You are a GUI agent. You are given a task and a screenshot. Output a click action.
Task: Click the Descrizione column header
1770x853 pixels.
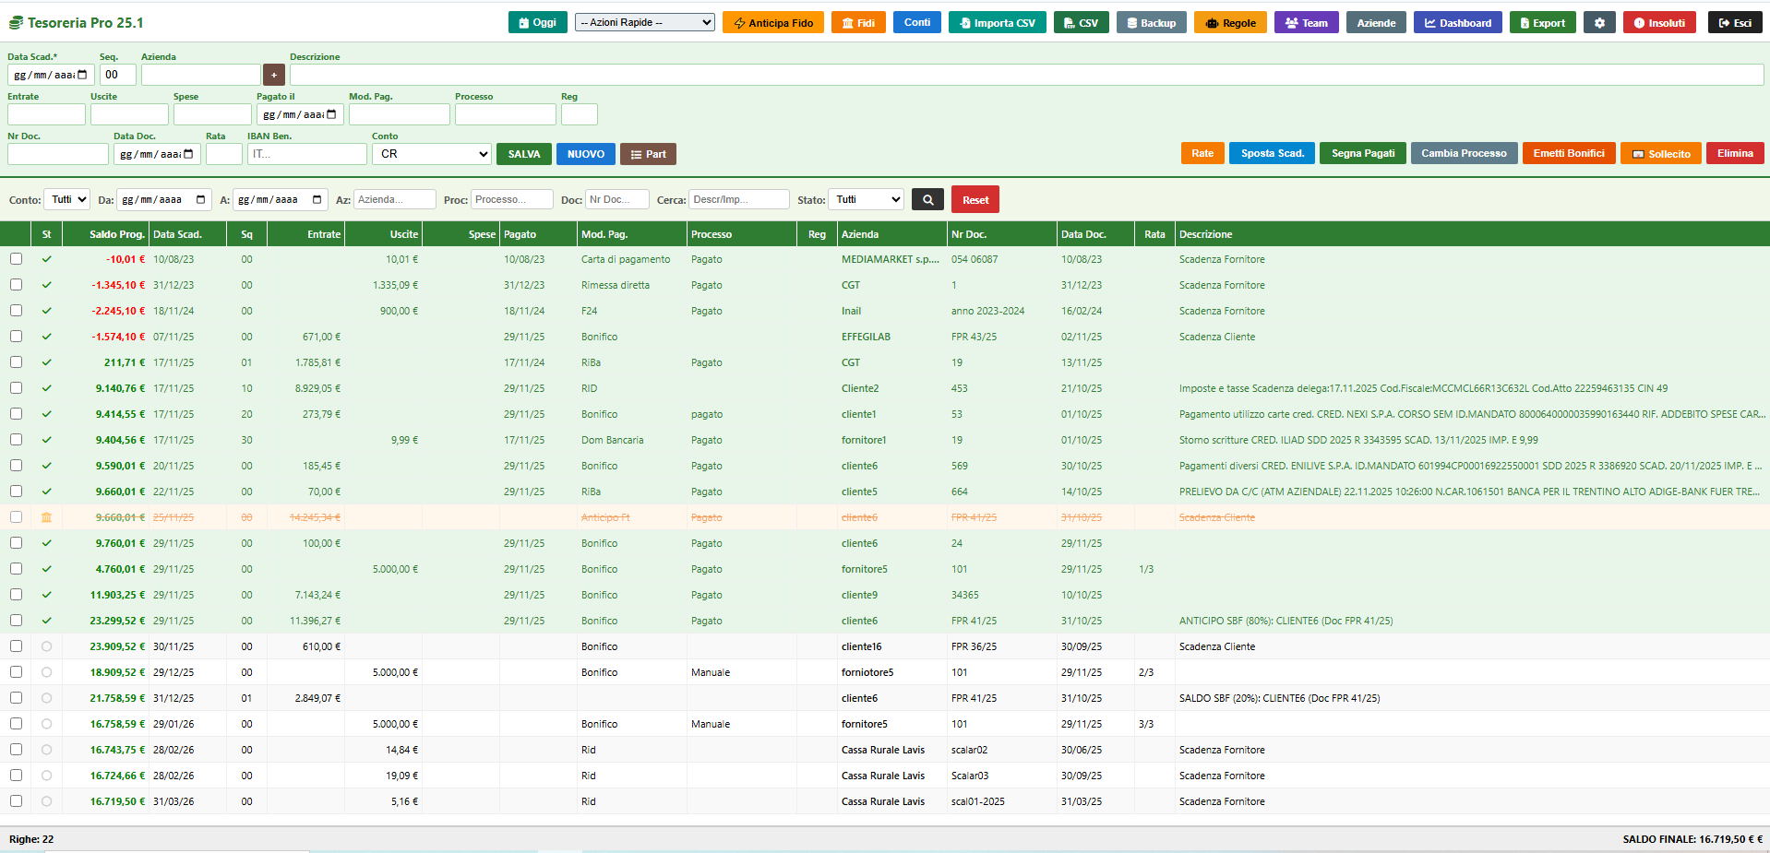[x=1205, y=234]
